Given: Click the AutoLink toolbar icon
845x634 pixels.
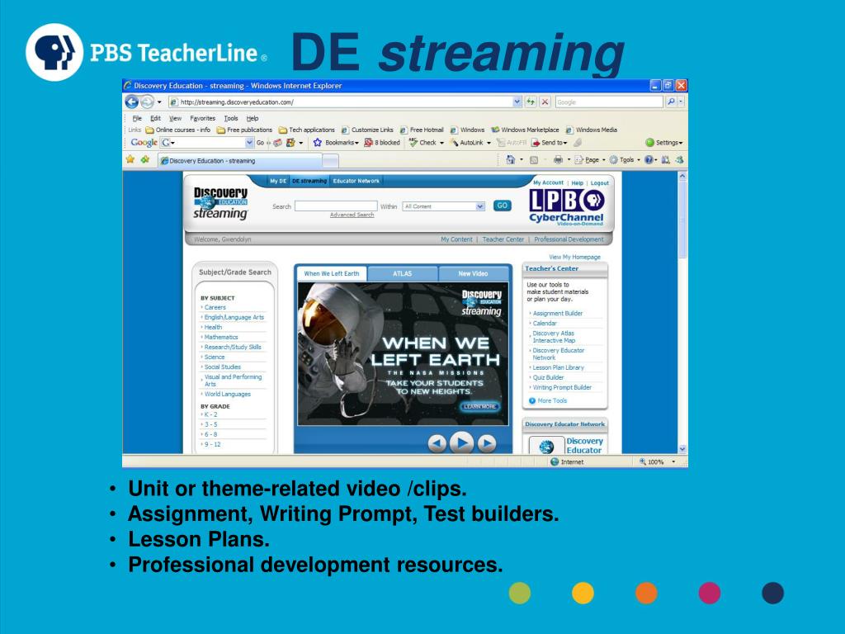Looking at the screenshot, I should point(454,142).
